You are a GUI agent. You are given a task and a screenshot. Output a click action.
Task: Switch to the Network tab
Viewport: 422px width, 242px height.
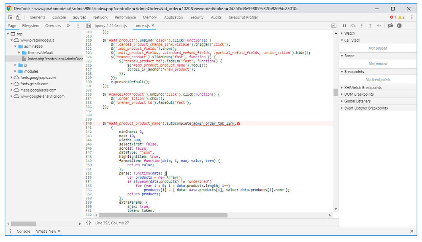[100, 17]
